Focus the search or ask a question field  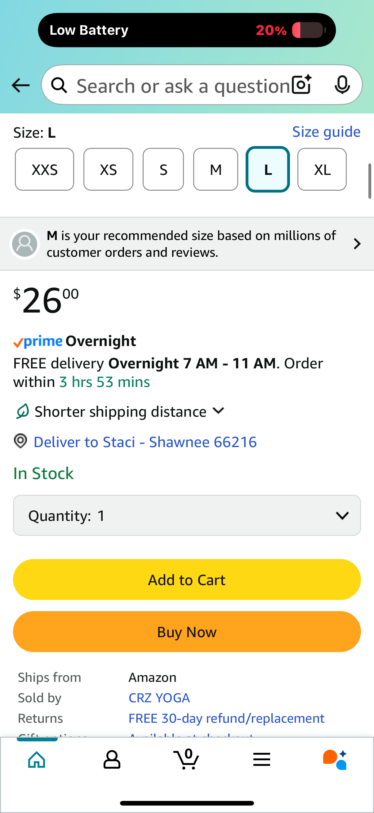coord(183,85)
